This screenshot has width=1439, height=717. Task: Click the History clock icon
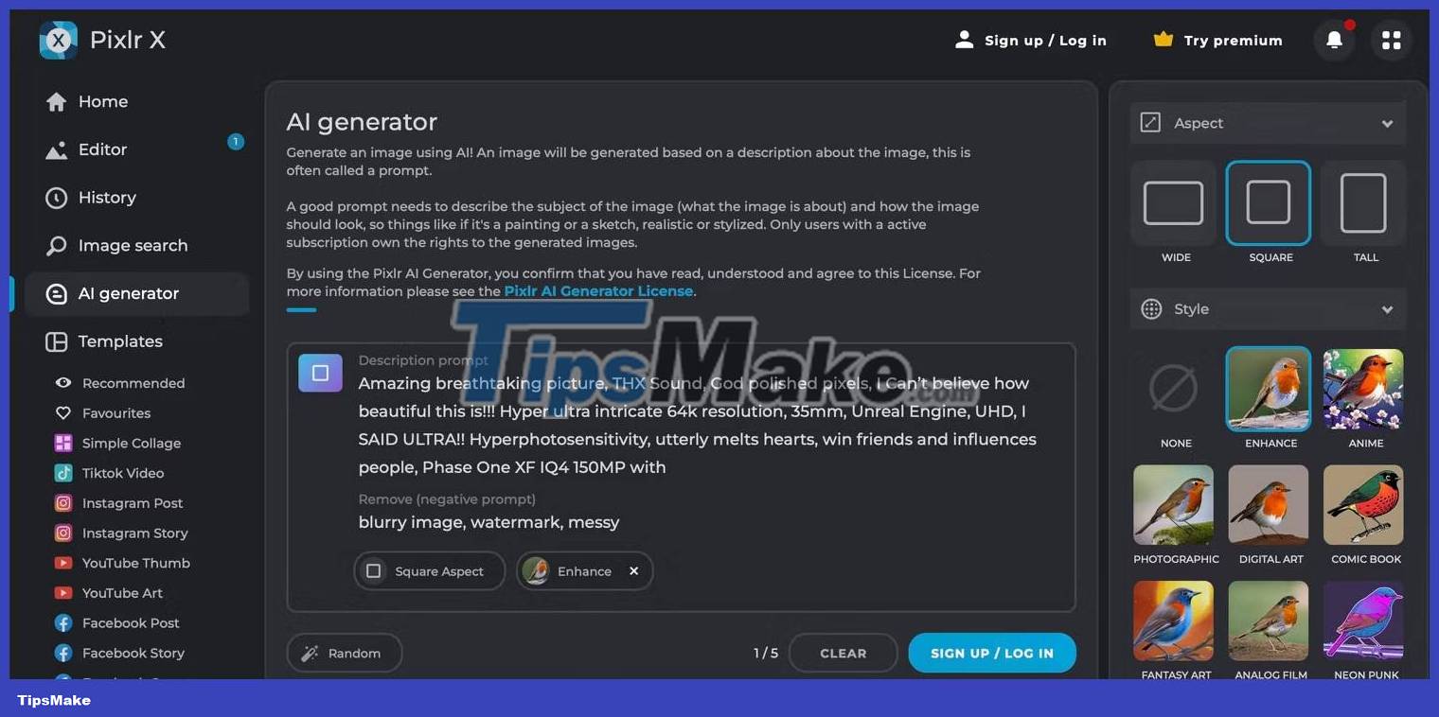pos(57,198)
